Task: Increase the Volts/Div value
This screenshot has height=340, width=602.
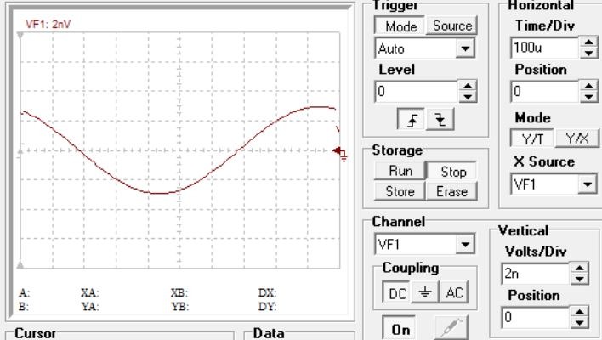Action: coord(579,269)
